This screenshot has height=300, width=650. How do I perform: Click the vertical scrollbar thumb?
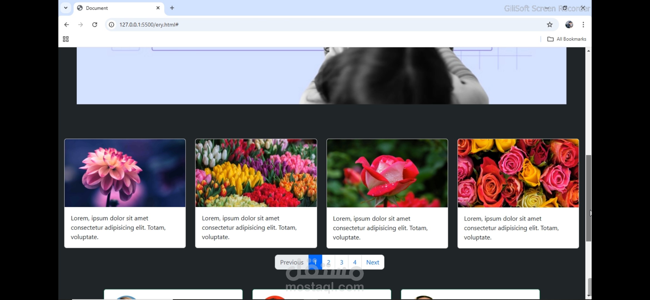[588, 198]
